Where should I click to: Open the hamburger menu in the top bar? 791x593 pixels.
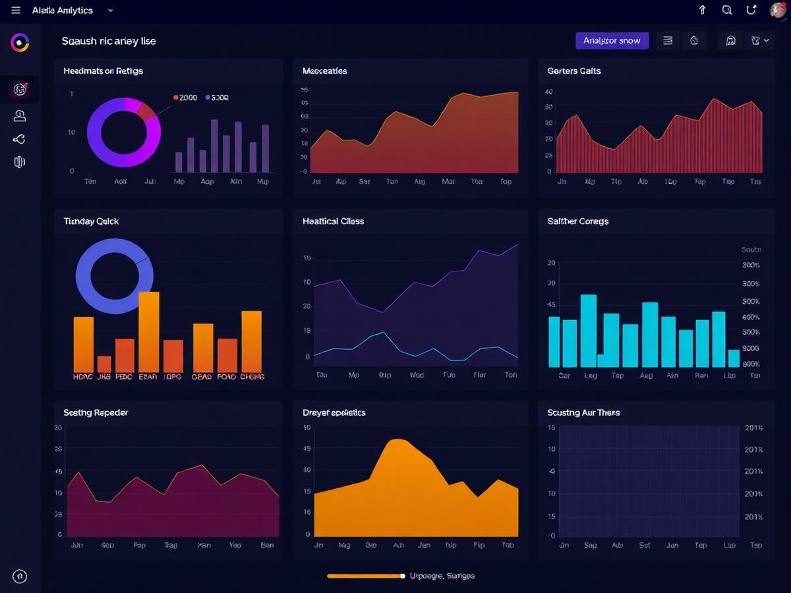point(16,11)
